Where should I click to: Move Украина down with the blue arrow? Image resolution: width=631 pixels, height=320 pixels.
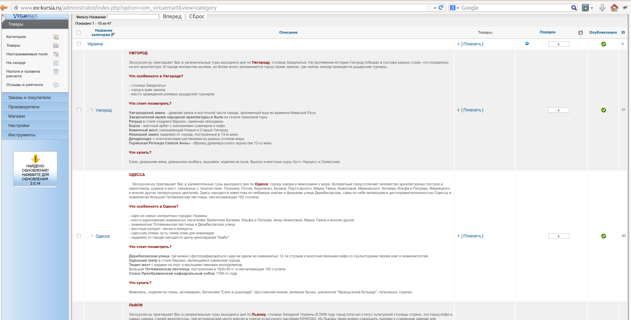click(x=527, y=43)
